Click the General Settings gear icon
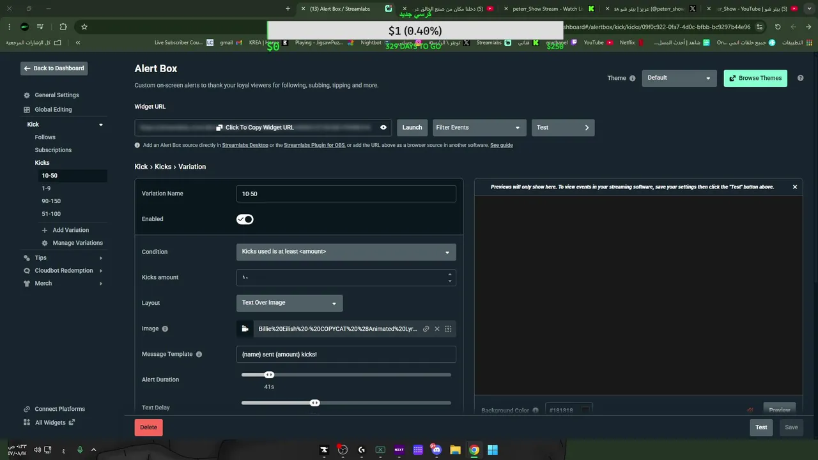The height and width of the screenshot is (460, 818). click(27, 95)
